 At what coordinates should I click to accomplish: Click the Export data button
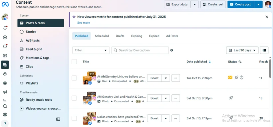177,4
